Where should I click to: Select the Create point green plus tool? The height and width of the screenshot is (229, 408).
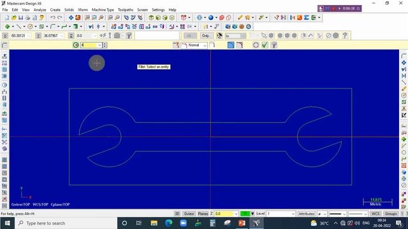[x=7, y=27]
